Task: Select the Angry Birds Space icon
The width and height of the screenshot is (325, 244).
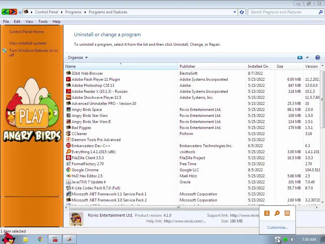Action: 68,109
